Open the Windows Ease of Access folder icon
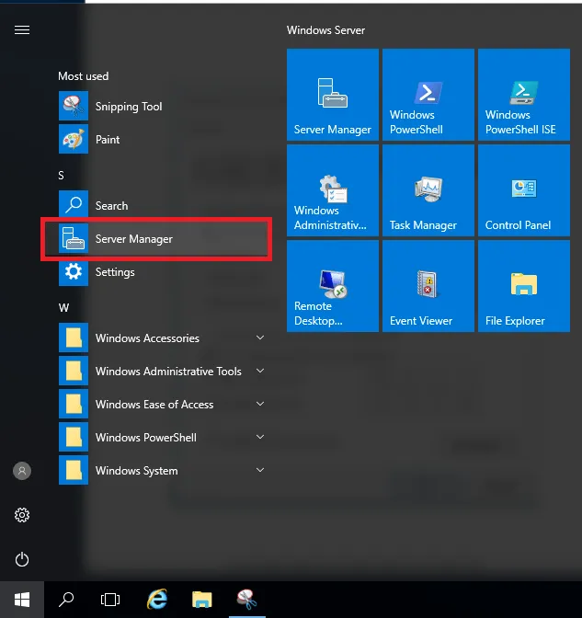The height and width of the screenshot is (618, 582). pyautogui.click(x=74, y=404)
